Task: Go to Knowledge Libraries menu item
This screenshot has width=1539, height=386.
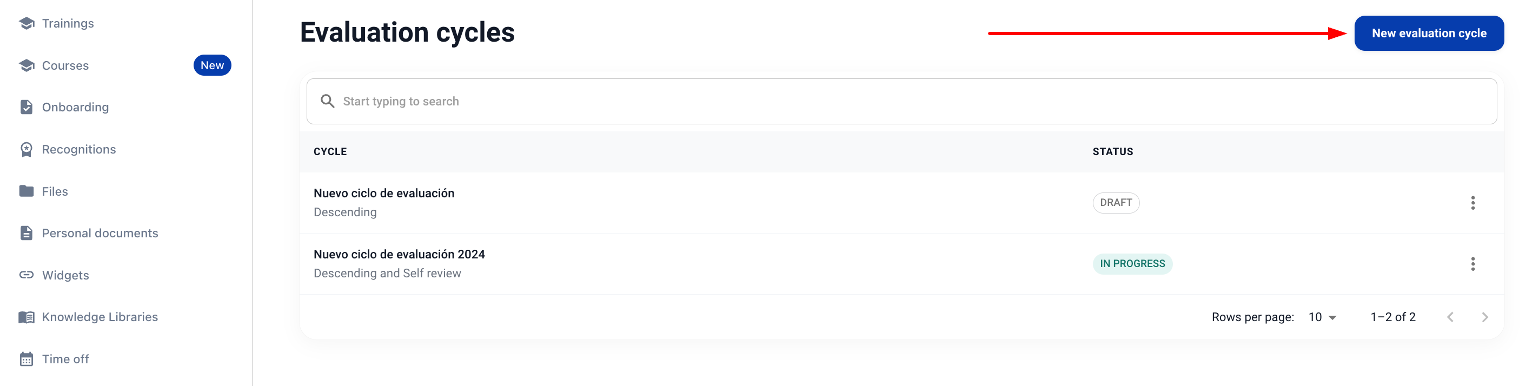Action: click(100, 317)
